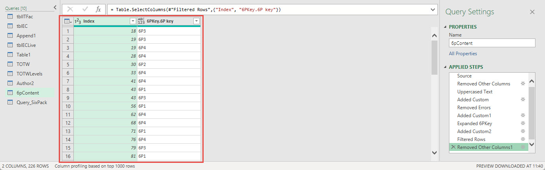Image resolution: width=545 pixels, height=170 pixels.
Task: Expand the formula bar with the chevron
Action: point(433,9)
